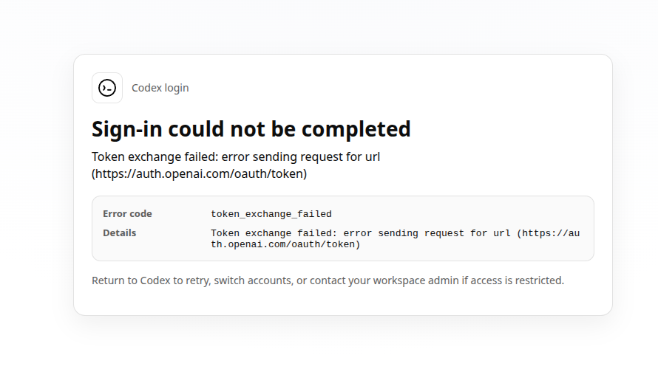Screen dimensions: 658x372
Task: Select the token_exchange_failed code value
Action: pyautogui.click(x=271, y=214)
